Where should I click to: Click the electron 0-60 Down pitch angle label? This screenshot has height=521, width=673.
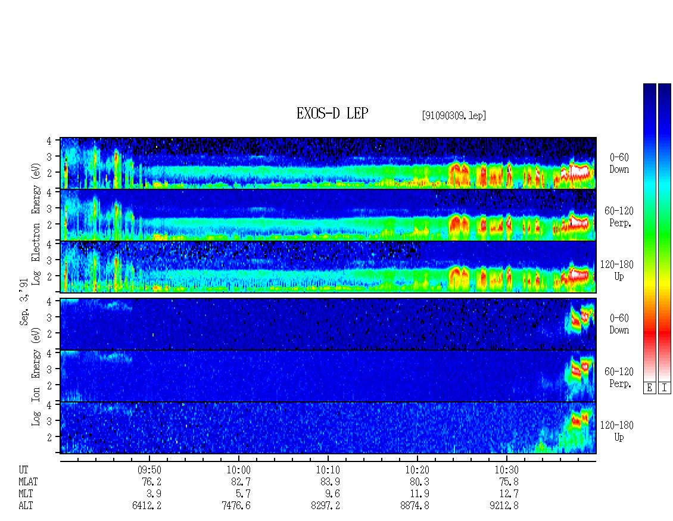pos(619,164)
